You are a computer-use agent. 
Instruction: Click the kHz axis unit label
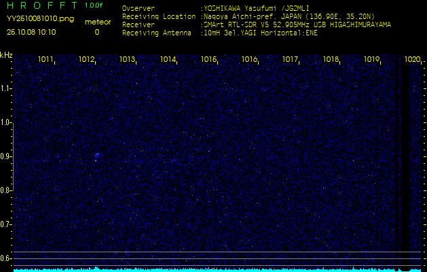pos(6,55)
